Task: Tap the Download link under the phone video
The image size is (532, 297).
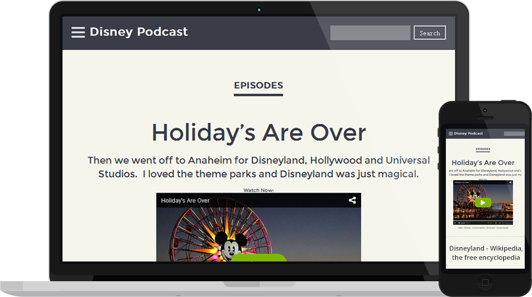Action: (502, 228)
